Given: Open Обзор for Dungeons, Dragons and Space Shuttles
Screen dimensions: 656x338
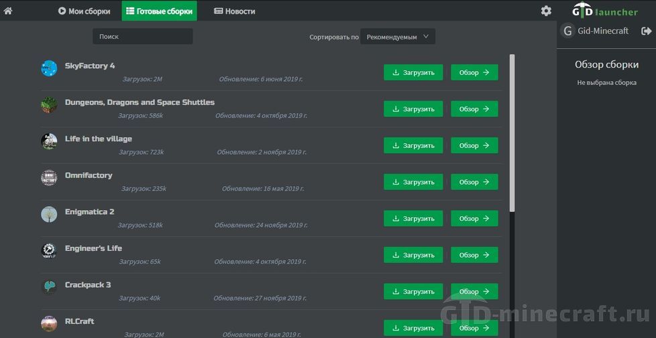Looking at the screenshot, I should click(474, 109).
